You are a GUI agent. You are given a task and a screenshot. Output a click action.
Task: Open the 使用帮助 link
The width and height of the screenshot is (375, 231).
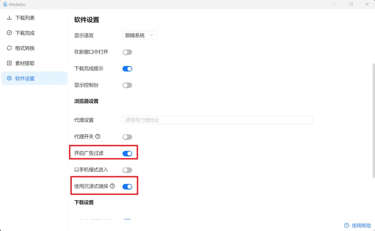click(x=357, y=225)
